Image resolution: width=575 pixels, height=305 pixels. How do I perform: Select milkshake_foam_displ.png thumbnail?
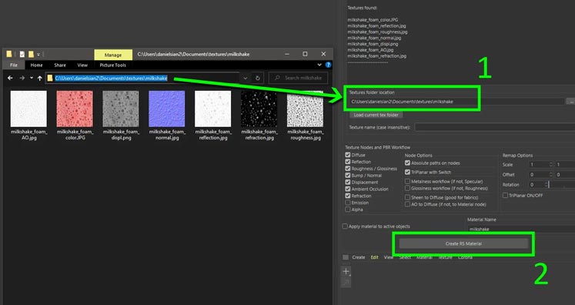click(121, 109)
